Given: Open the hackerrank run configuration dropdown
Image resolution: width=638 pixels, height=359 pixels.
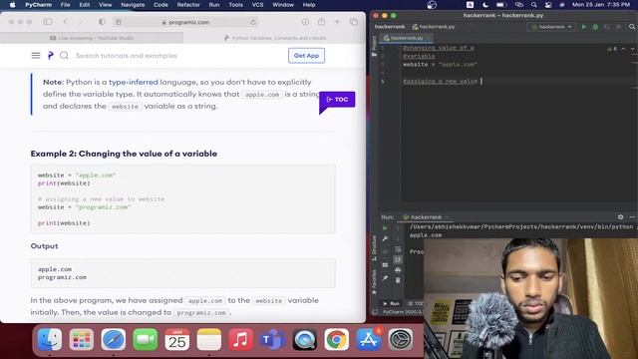Looking at the screenshot, I should 551,27.
